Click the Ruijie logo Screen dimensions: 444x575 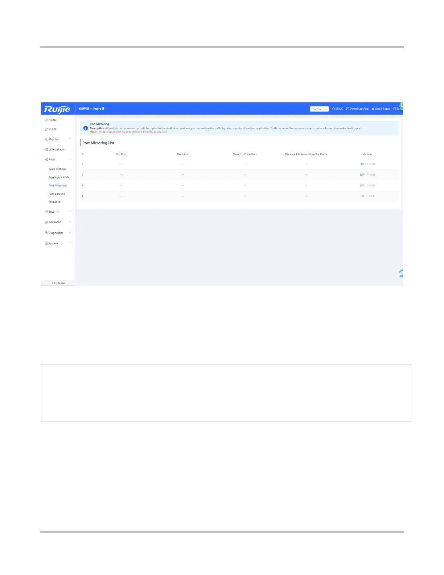[x=57, y=109]
